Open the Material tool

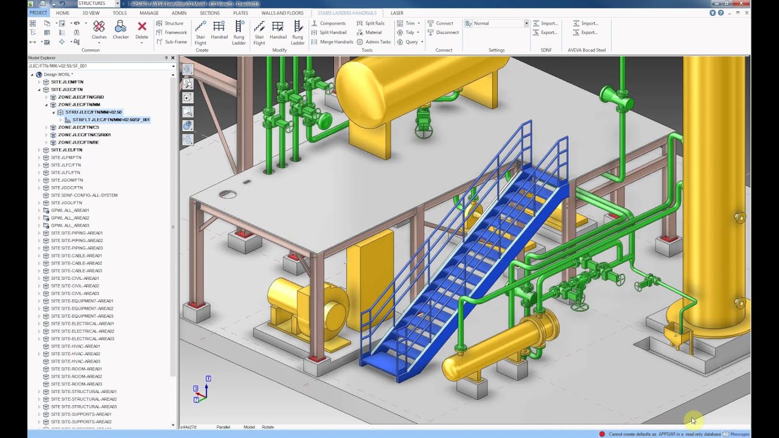pos(369,32)
